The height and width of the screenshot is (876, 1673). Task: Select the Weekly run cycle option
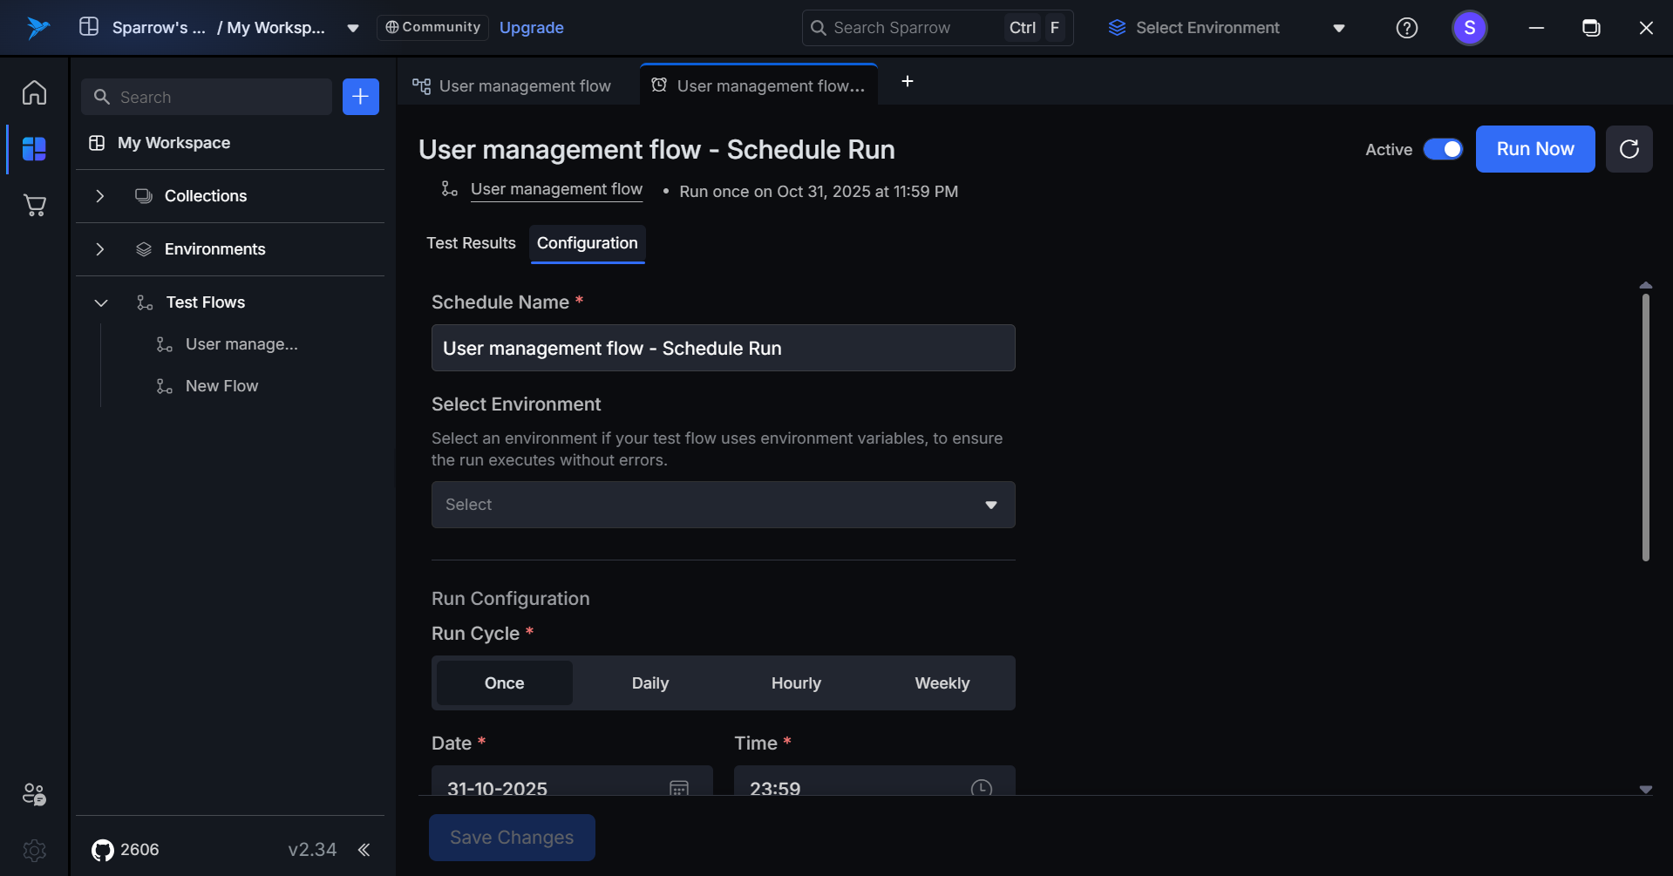click(942, 683)
